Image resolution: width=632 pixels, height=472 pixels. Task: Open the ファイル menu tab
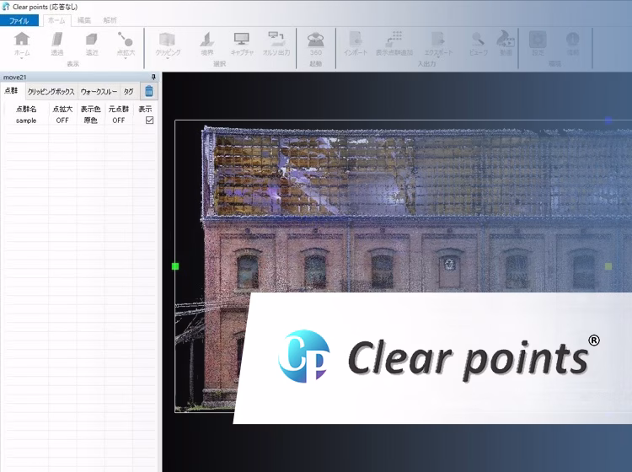(19, 19)
